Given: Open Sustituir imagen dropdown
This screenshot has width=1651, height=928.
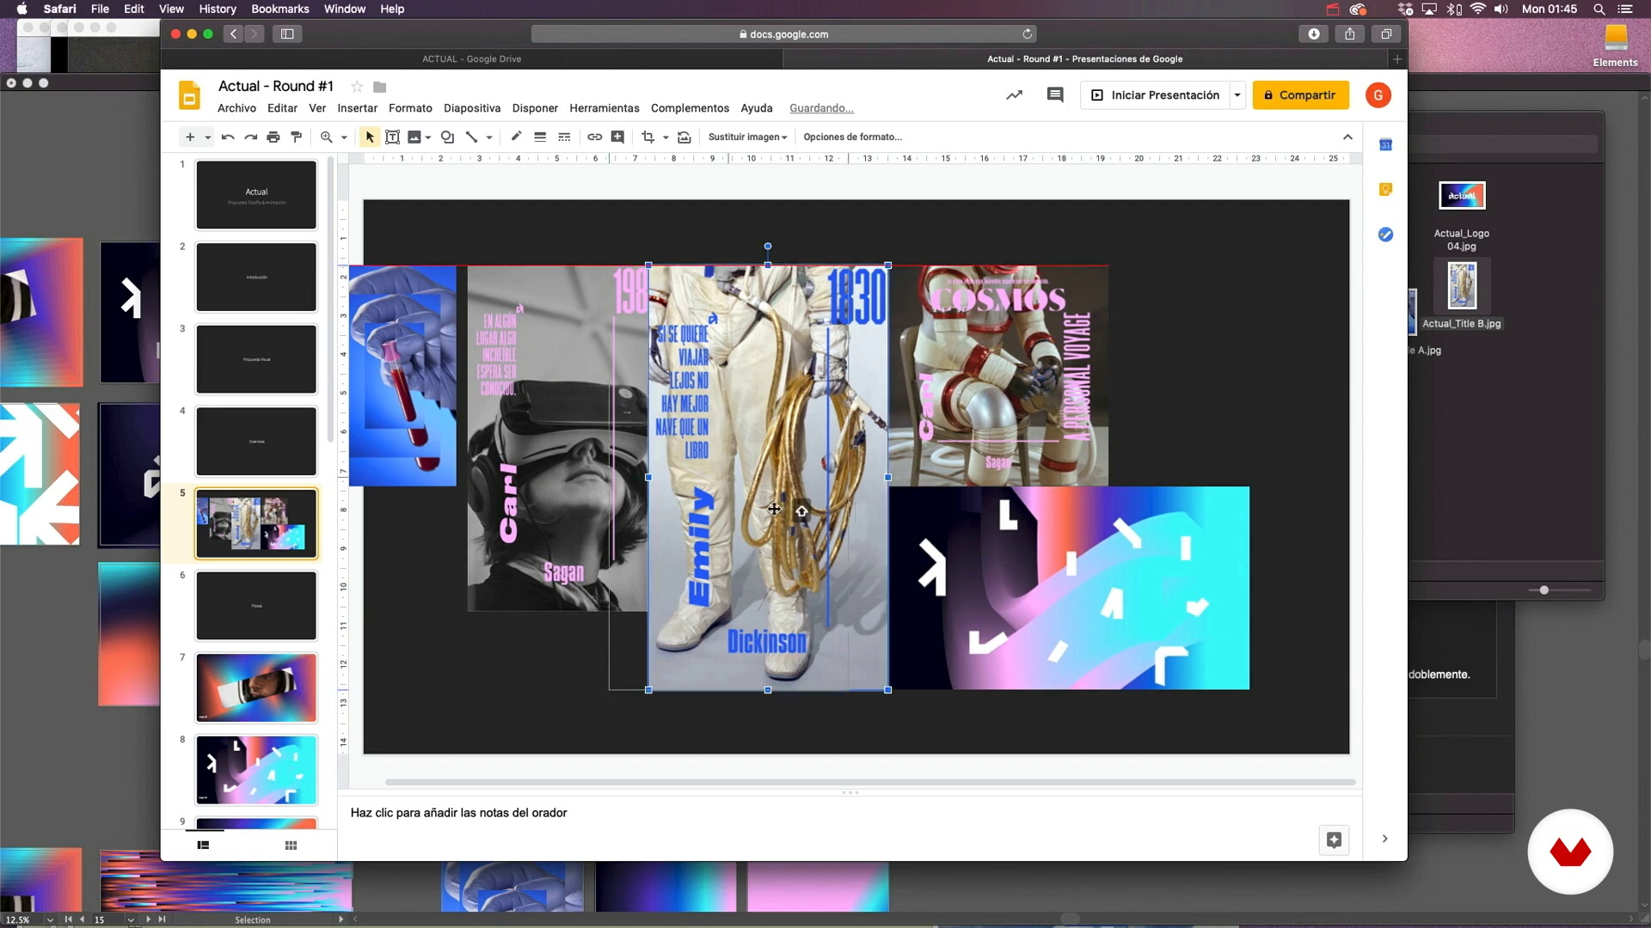Looking at the screenshot, I should [747, 137].
